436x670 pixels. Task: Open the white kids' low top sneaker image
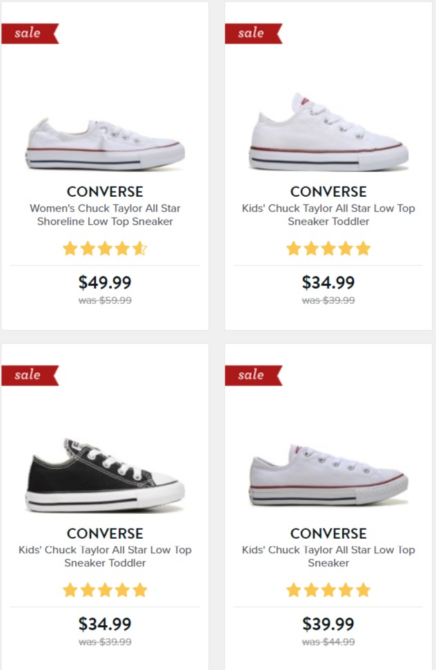coord(328,475)
